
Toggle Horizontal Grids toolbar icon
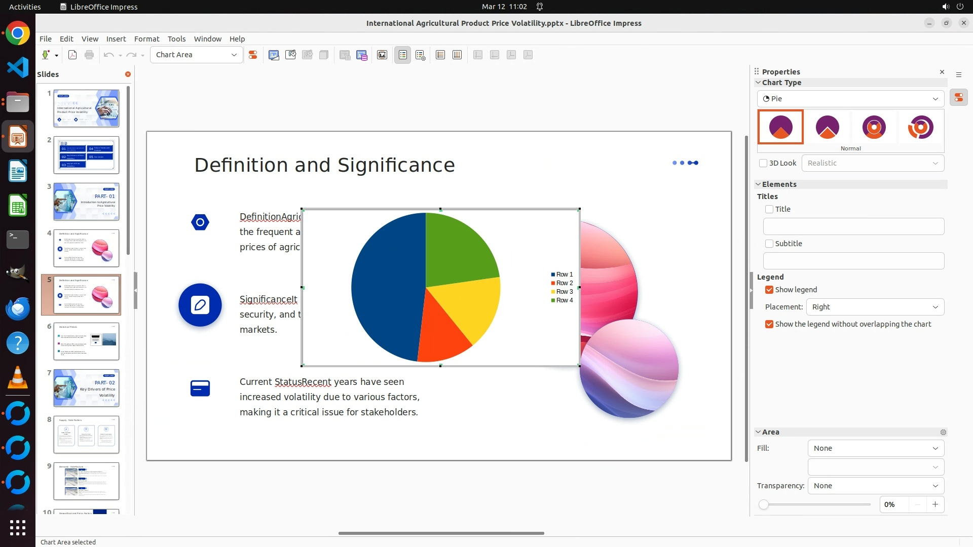440,55
